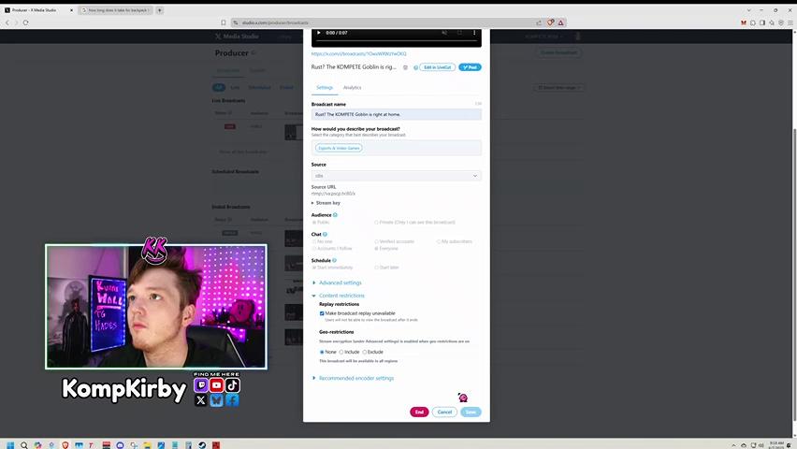Switch to the second browser tab
797x449 pixels.
tap(115, 10)
